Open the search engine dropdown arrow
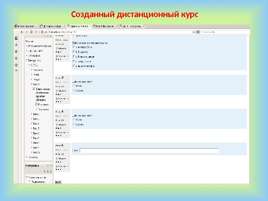This screenshot has height=201, width=268. (201, 32)
